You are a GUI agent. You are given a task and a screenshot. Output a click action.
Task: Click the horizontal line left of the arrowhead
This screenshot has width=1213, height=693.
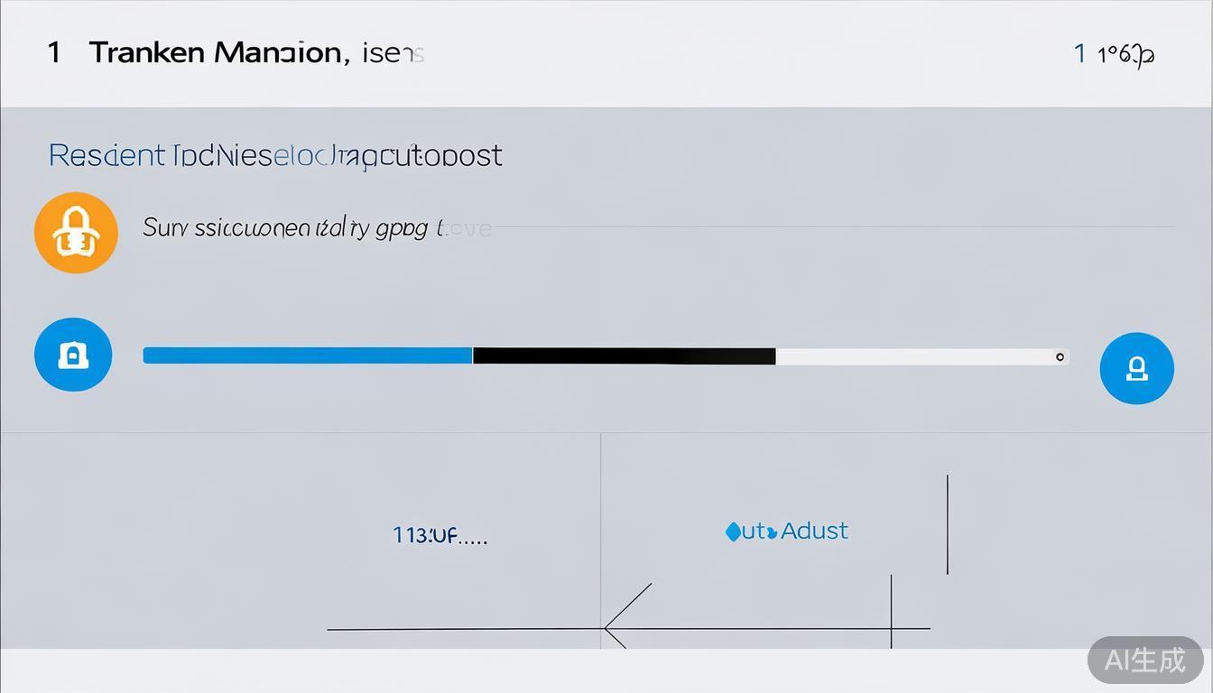coord(460,628)
